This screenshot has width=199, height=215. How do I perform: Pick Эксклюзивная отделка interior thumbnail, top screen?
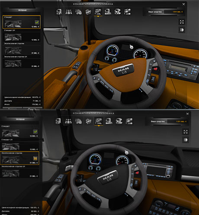point(13,51)
